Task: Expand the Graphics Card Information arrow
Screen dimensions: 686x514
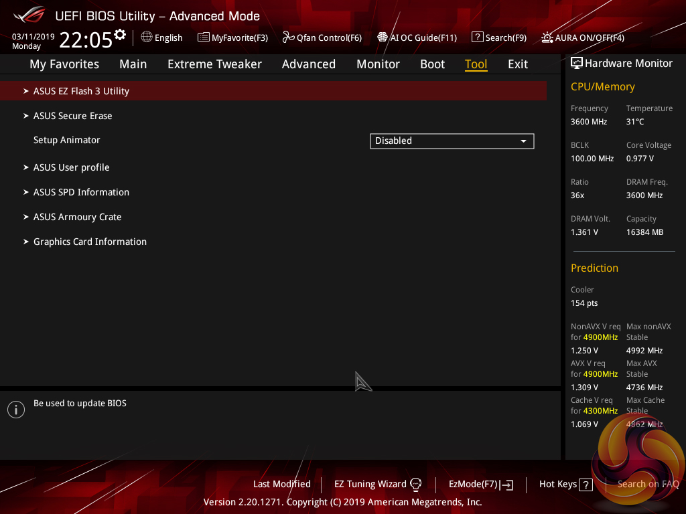Action: tap(26, 241)
